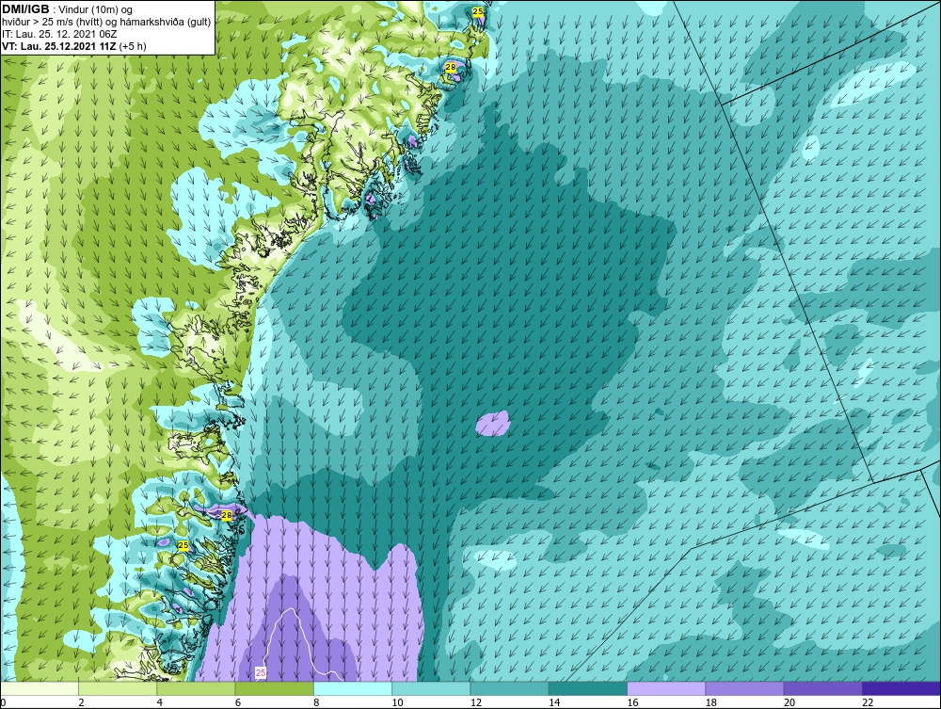
Task: Click the legend scale value "18"
Action: (x=711, y=703)
